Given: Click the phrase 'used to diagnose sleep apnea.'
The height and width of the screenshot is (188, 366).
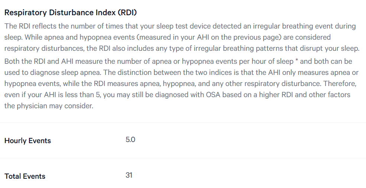Looking at the screenshot, I should [x=53, y=72].
